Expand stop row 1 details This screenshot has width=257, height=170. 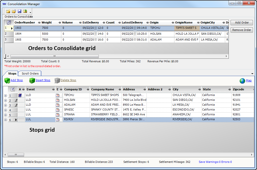click(6, 95)
